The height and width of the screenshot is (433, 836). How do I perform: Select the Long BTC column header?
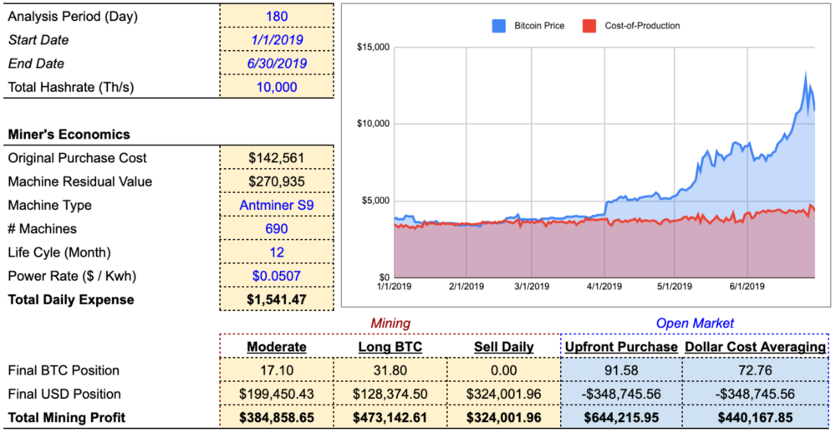click(390, 347)
